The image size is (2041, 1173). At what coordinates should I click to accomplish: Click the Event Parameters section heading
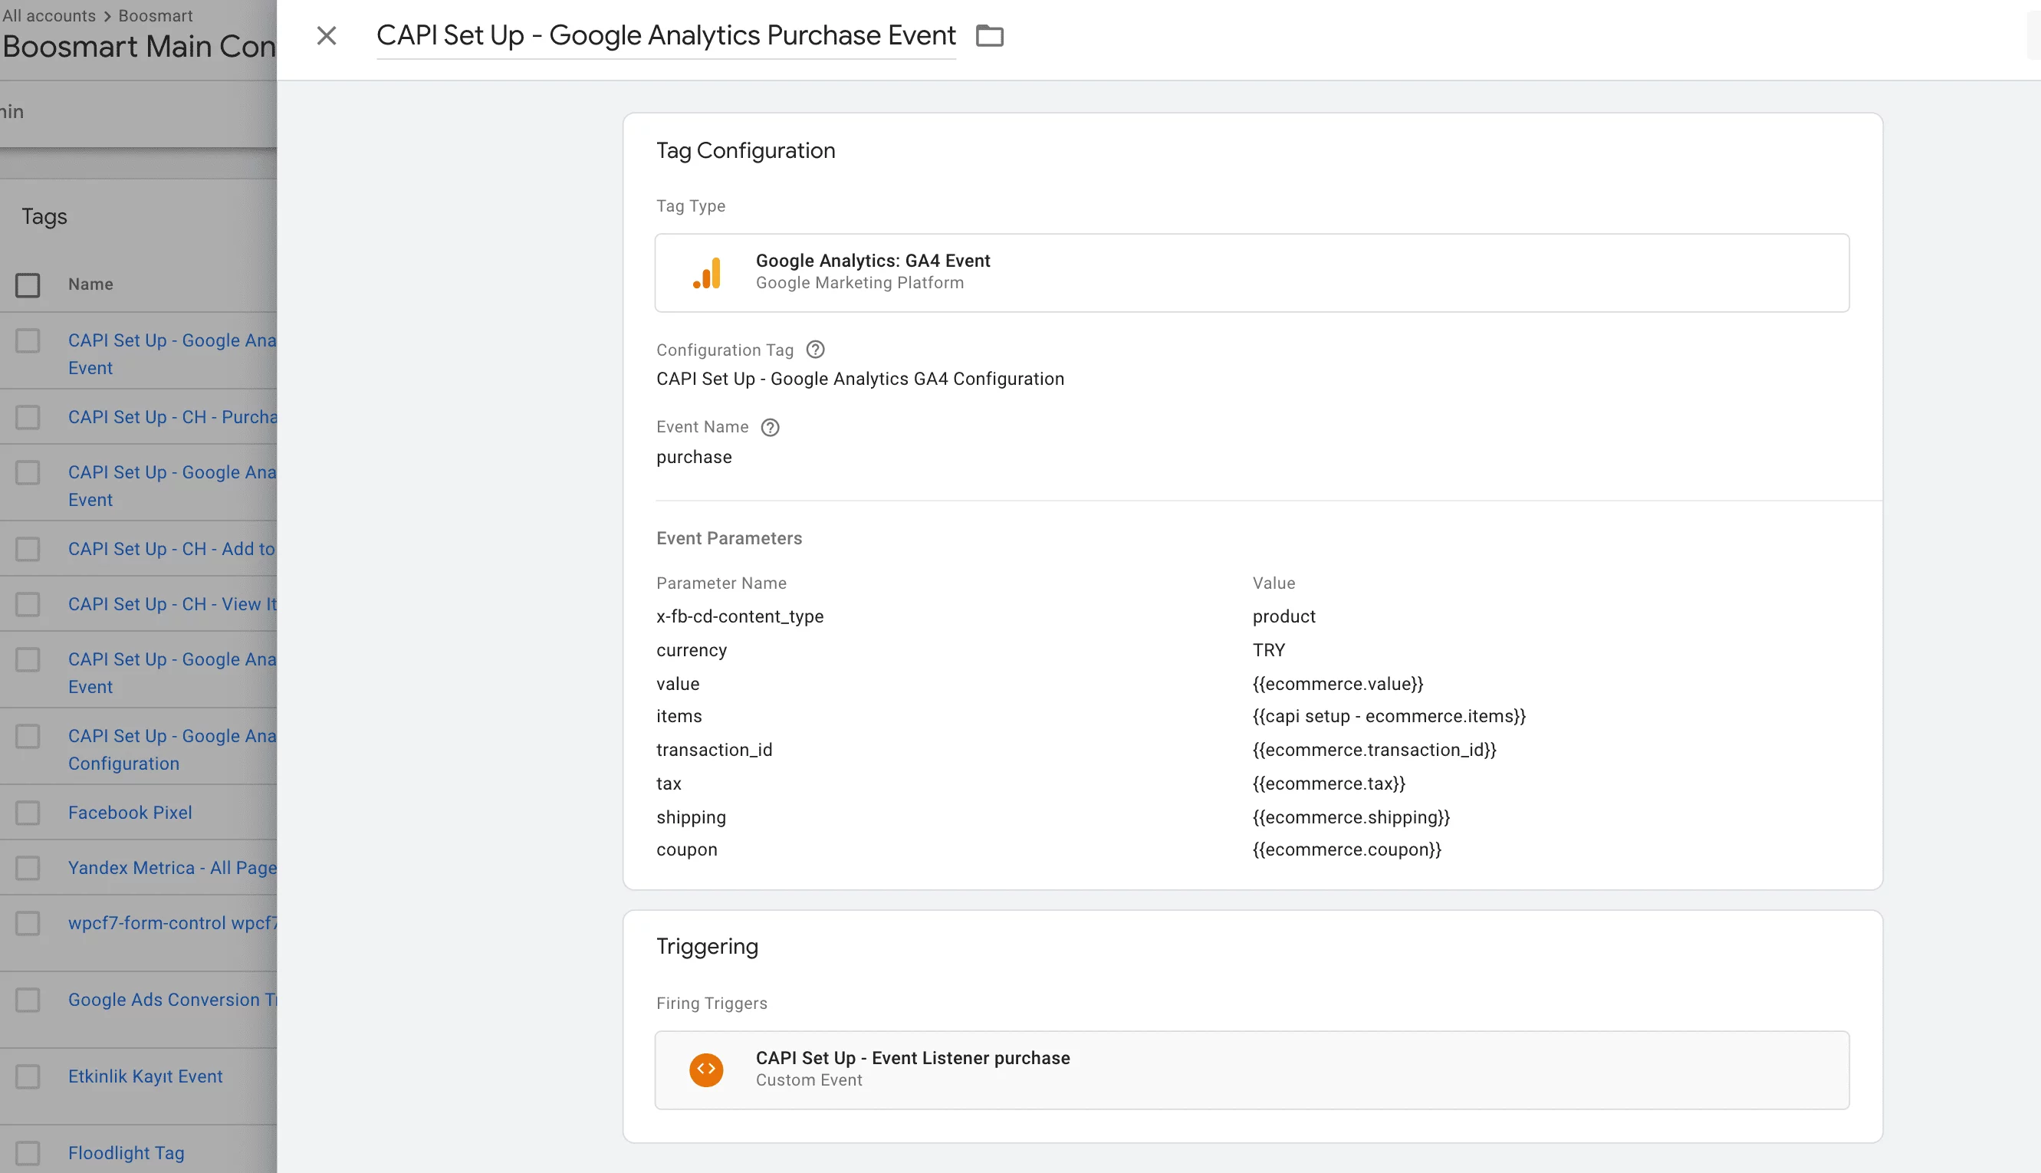[729, 538]
